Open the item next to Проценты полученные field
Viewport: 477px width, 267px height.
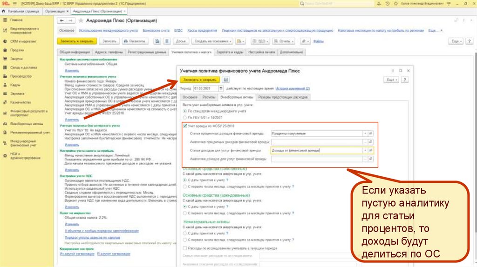[371, 133]
